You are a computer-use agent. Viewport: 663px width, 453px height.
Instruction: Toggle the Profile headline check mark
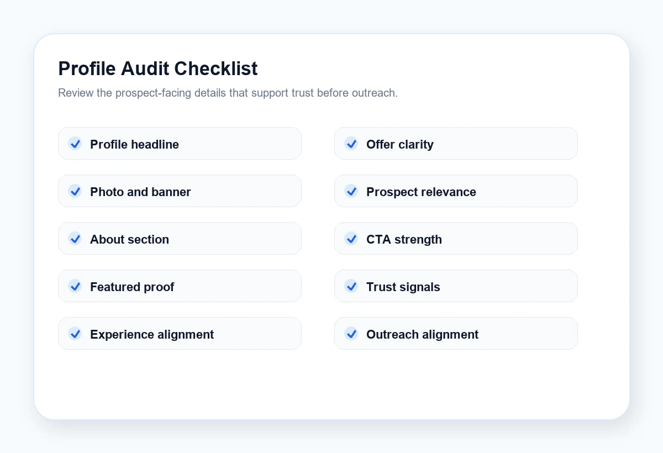point(75,144)
